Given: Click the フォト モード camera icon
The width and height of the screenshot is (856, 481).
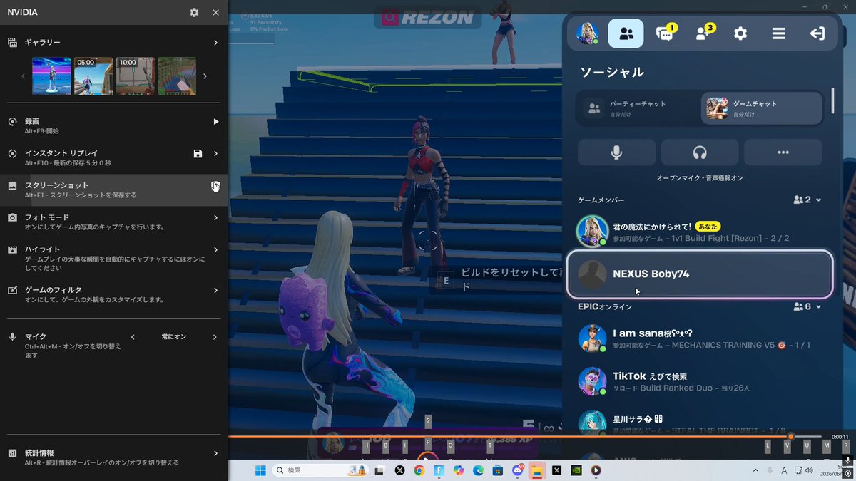Looking at the screenshot, I should 12,217.
